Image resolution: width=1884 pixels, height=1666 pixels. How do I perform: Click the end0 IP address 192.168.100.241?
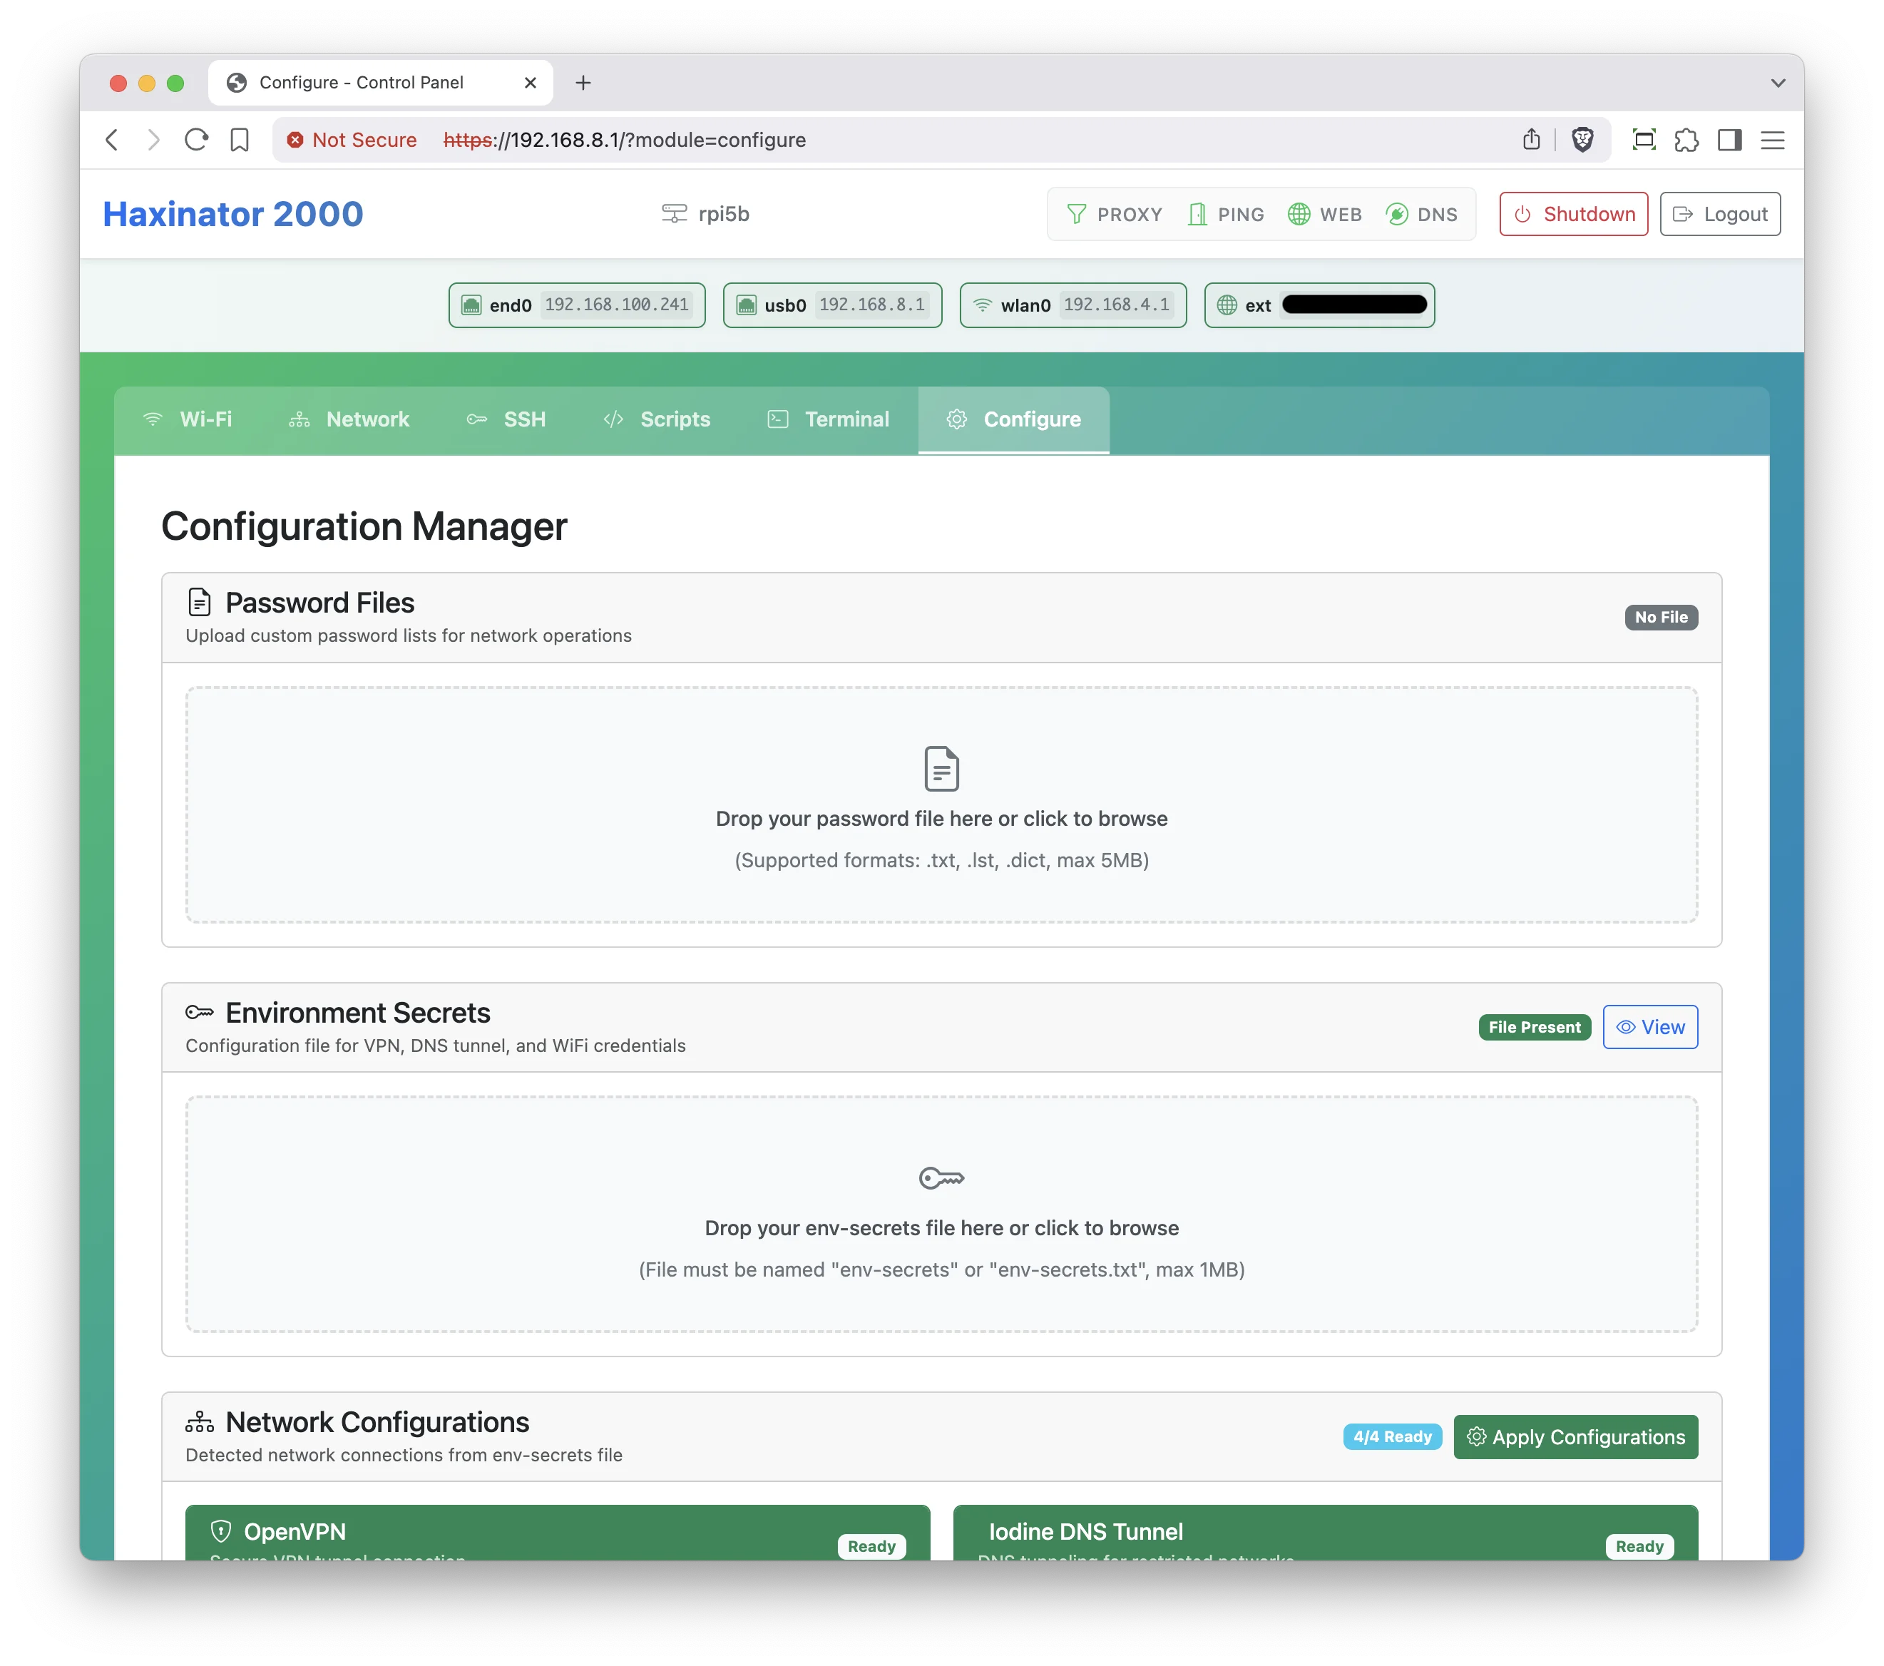click(x=617, y=305)
